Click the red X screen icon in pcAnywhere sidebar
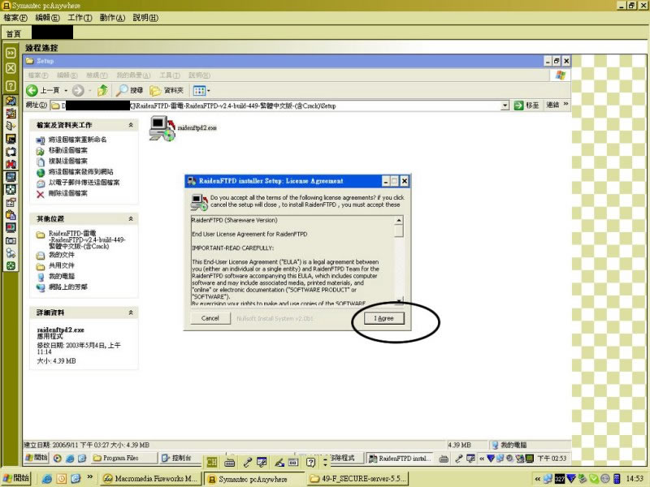This screenshot has height=487, width=650. 11,164
